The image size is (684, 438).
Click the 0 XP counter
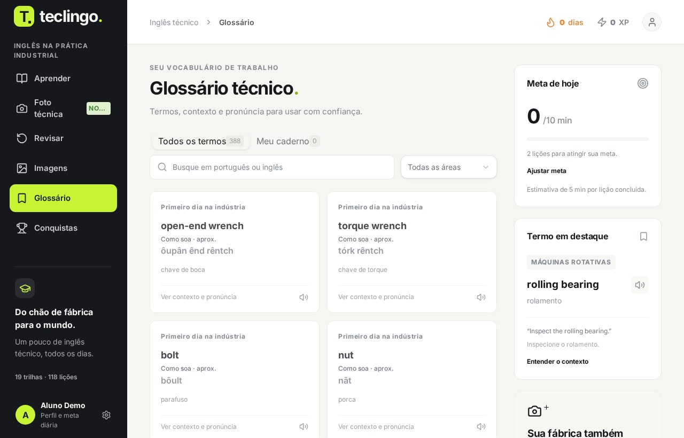point(613,22)
